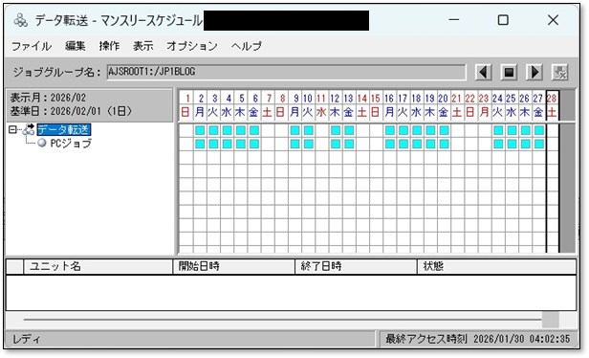The height and width of the screenshot is (358, 589).
Task: Select the PCジョブ tree item
Action: 71,144
